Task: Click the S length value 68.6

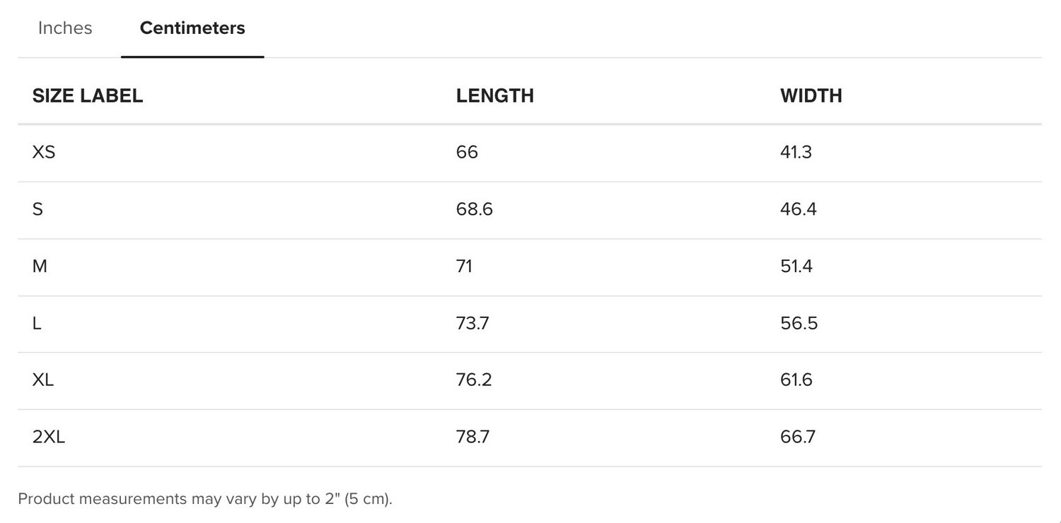Action: 475,209
